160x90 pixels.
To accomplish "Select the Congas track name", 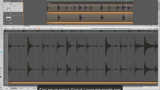I will [11, 23].
